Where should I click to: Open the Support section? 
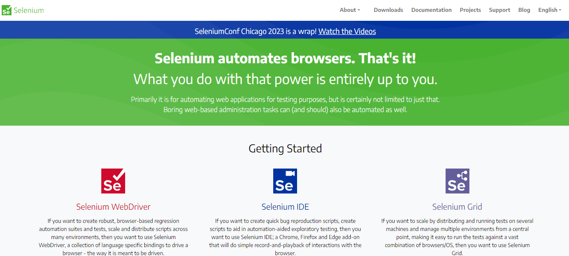tap(499, 10)
